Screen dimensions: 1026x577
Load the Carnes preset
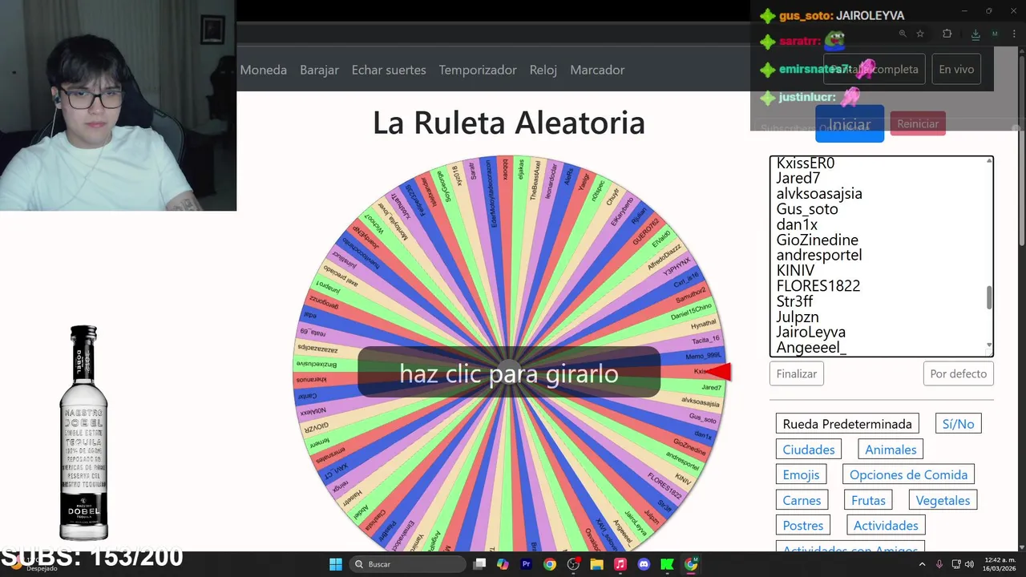(802, 500)
